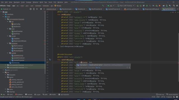
Task: Open the Navigate menu
Action: [x=17, y=2]
